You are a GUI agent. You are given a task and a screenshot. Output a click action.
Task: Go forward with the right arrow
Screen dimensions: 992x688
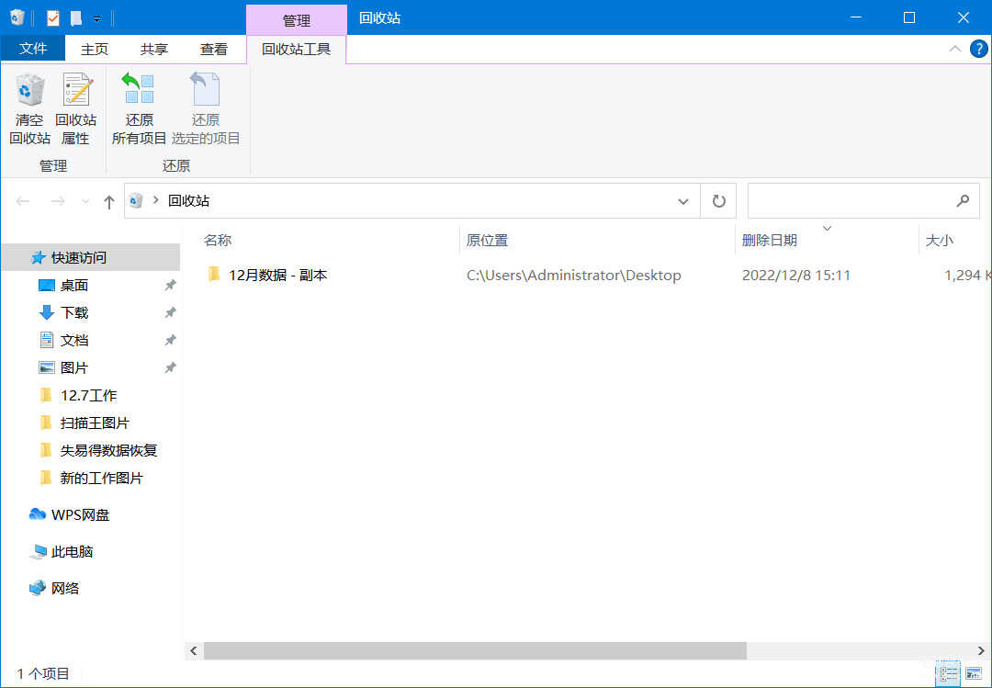[58, 201]
